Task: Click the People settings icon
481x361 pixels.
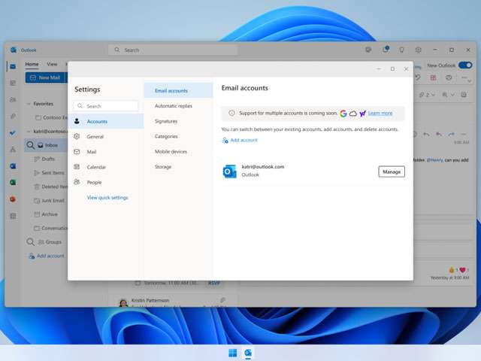Action: pos(77,182)
